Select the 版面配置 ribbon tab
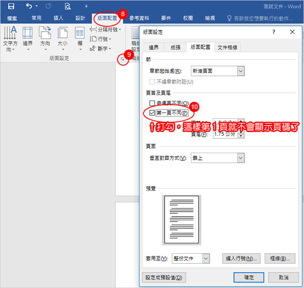Image resolution: width=304 pixels, height=288 pixels. [107, 18]
